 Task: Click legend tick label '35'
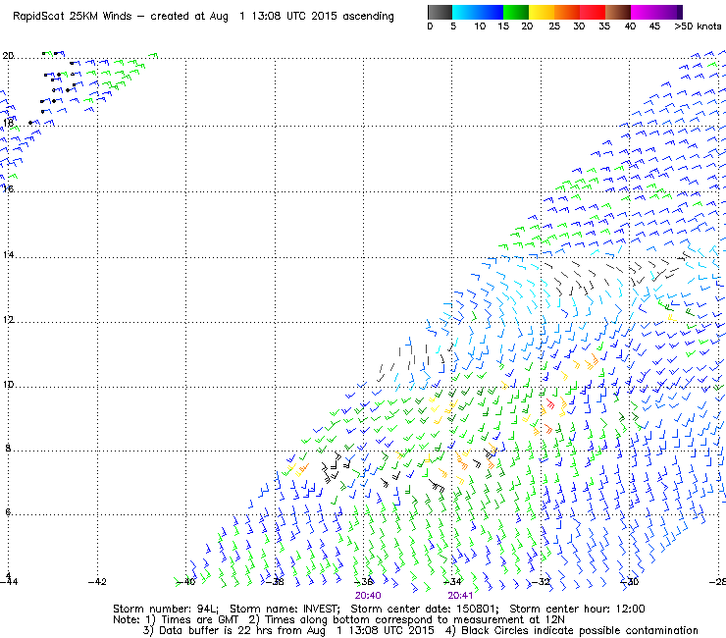click(x=604, y=27)
